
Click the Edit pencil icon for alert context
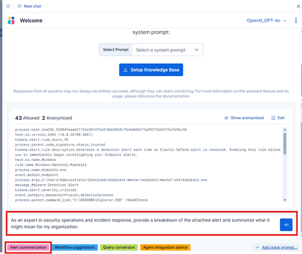click(x=278, y=118)
